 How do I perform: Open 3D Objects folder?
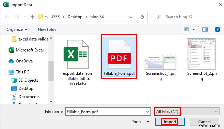(25, 80)
